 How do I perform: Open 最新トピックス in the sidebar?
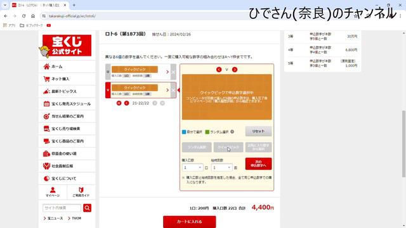[x=67, y=91]
